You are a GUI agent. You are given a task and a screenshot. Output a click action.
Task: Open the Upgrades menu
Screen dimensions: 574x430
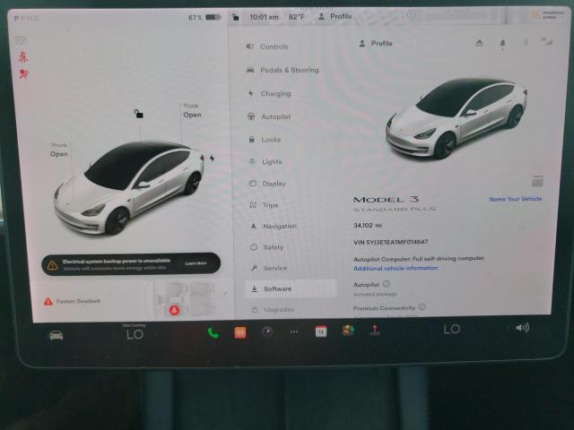pyautogui.click(x=273, y=310)
